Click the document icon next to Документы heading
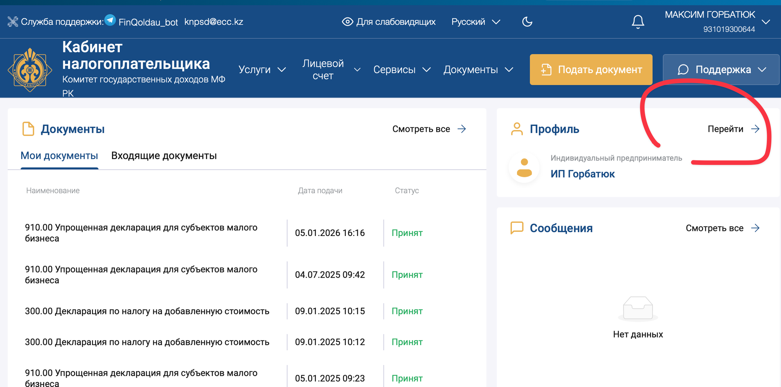The image size is (781, 387). click(x=28, y=129)
